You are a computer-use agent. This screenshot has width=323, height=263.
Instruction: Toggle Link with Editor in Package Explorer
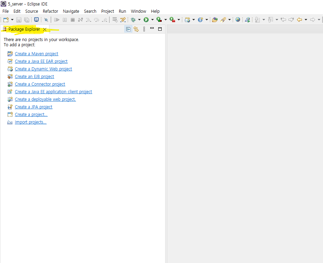[x=136, y=29]
